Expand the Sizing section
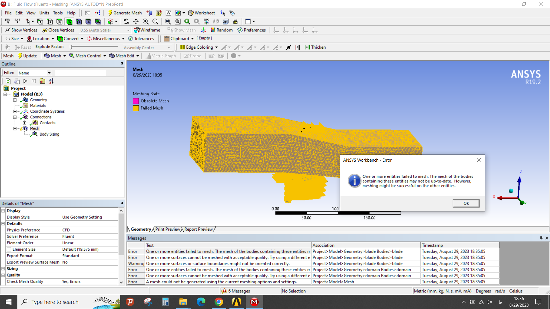This screenshot has height=309, width=550. click(x=3, y=269)
